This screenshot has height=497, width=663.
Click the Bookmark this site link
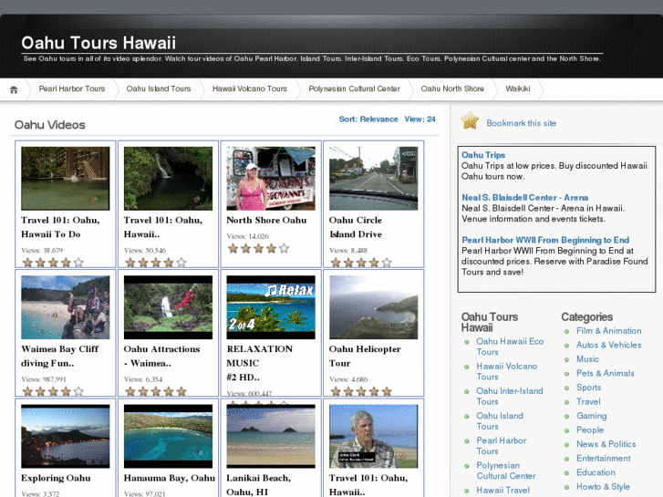click(522, 123)
